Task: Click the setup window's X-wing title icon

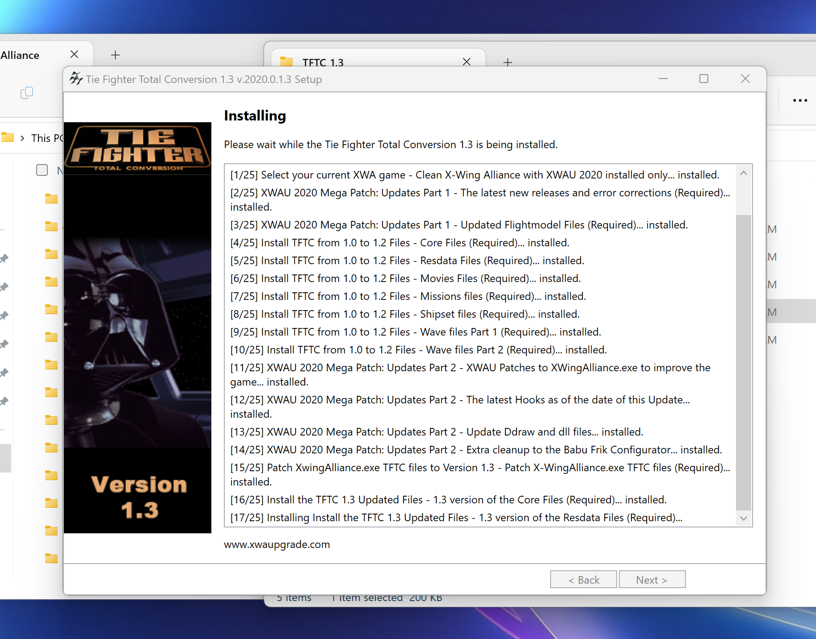Action: point(76,79)
